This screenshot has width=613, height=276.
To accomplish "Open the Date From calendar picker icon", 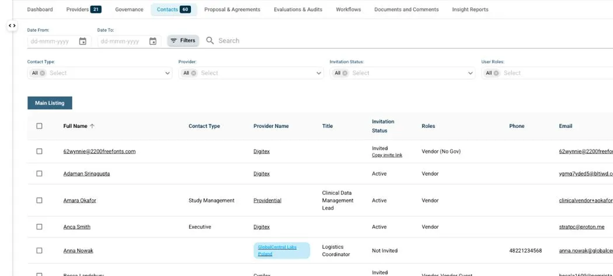I will tap(82, 41).
